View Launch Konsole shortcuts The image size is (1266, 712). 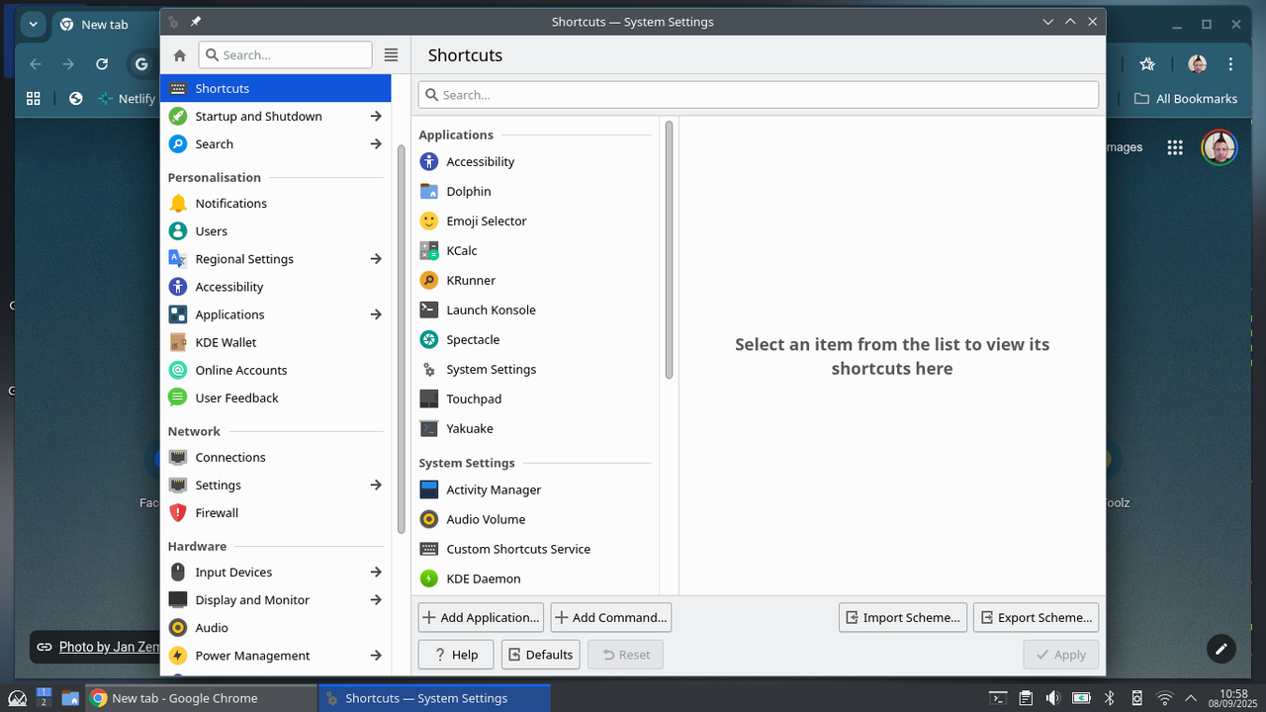pos(492,310)
